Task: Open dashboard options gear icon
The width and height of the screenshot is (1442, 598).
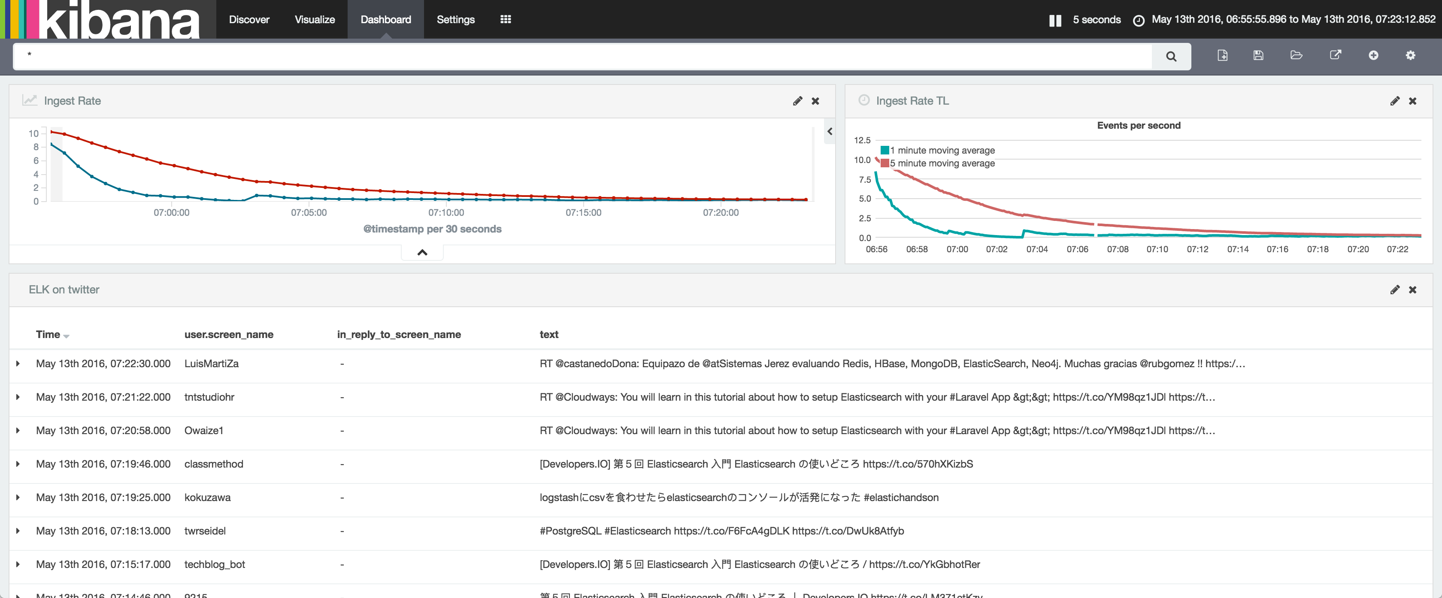Action: 1410,55
